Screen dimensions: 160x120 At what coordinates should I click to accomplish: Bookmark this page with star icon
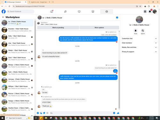140,6
